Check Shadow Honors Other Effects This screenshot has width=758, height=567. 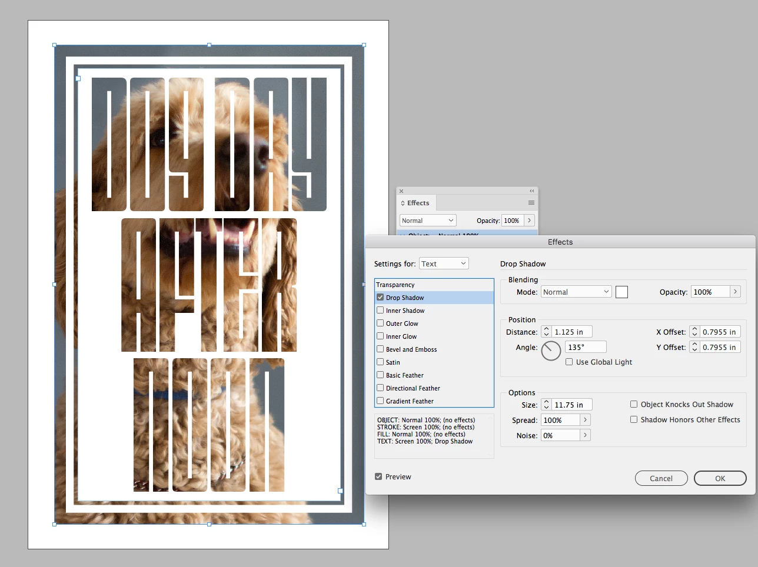click(x=634, y=420)
